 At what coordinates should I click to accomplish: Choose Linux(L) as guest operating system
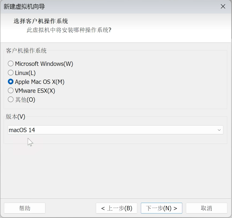pyautogui.click(x=11, y=73)
